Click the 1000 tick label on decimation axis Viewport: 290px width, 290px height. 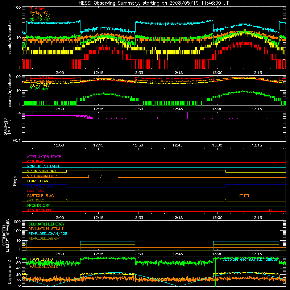click(16, 221)
